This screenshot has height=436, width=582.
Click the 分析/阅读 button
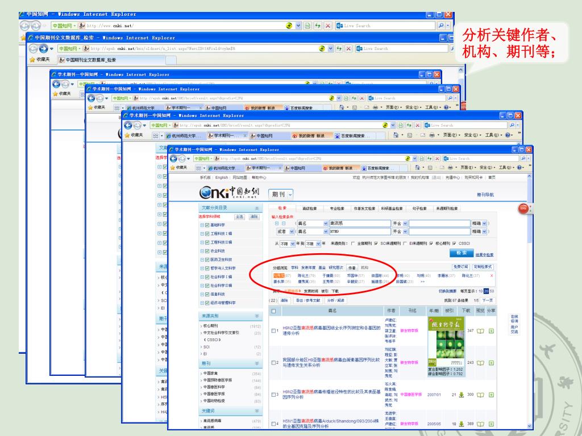(x=335, y=300)
